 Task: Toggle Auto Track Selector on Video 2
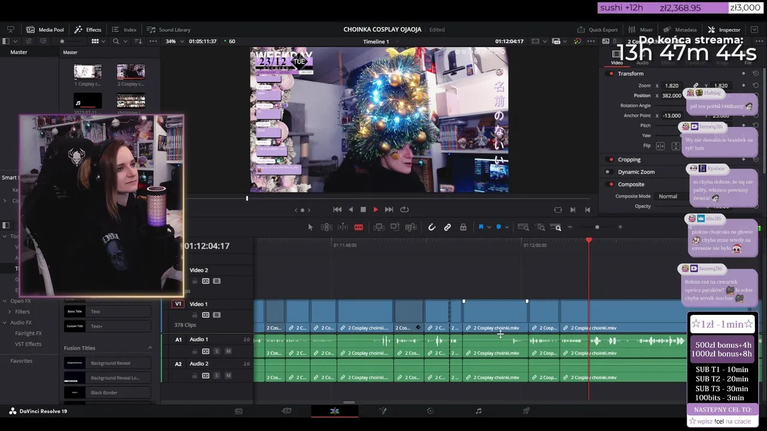206,281
